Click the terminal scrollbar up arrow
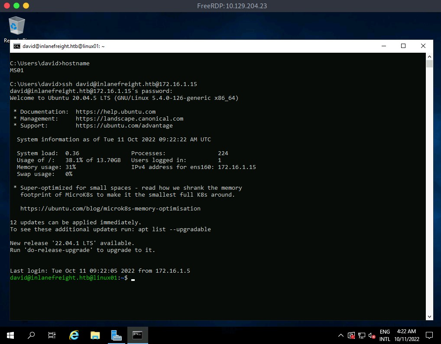Screen dimensions: 441x344 (x=429, y=57)
